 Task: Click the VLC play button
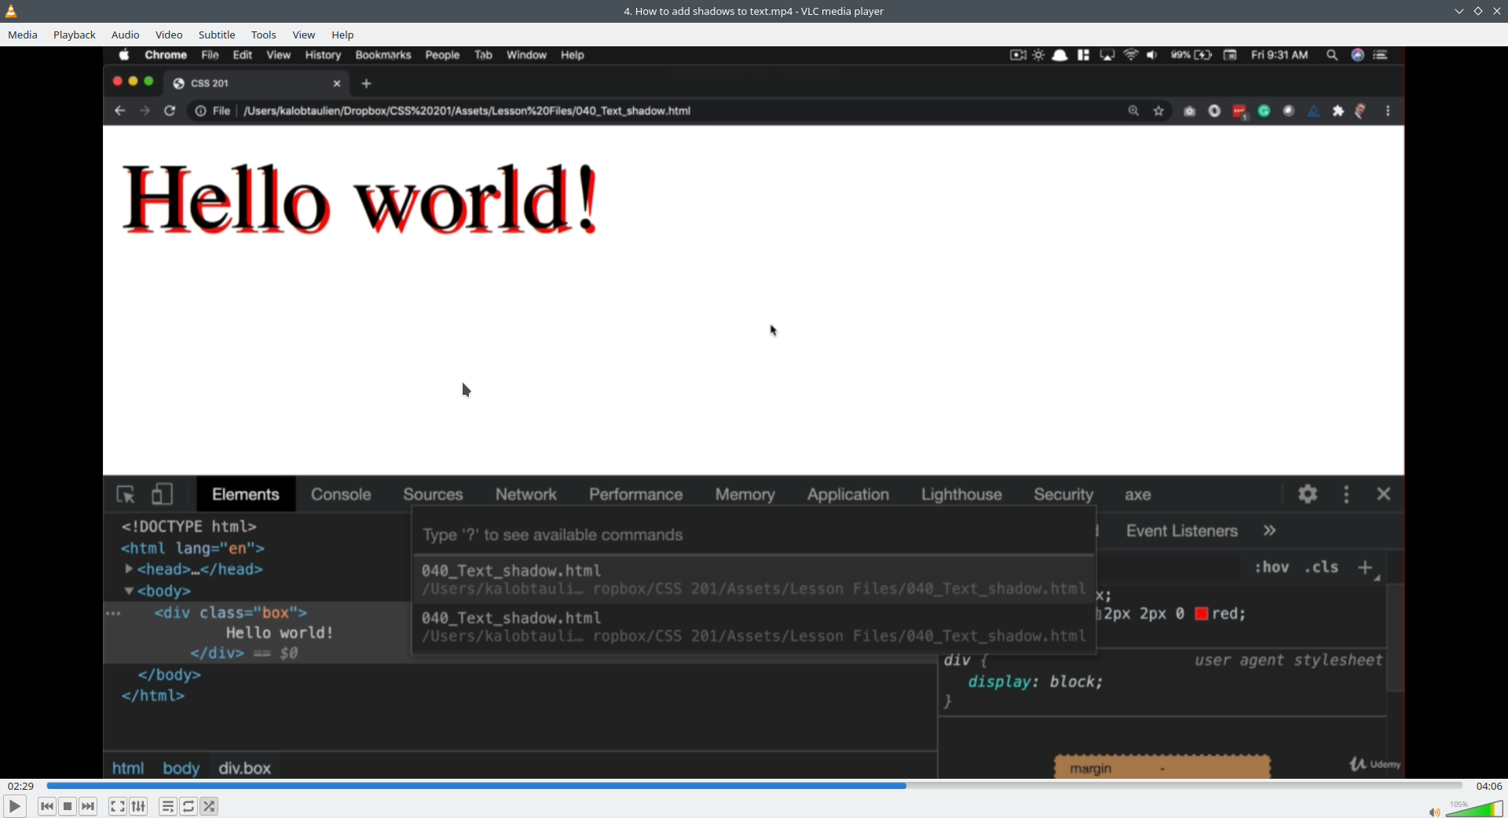pos(14,806)
